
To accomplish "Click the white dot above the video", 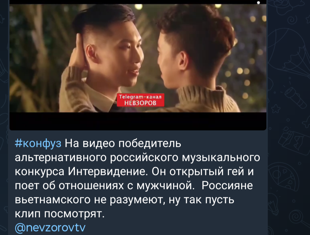I will 258,3.
